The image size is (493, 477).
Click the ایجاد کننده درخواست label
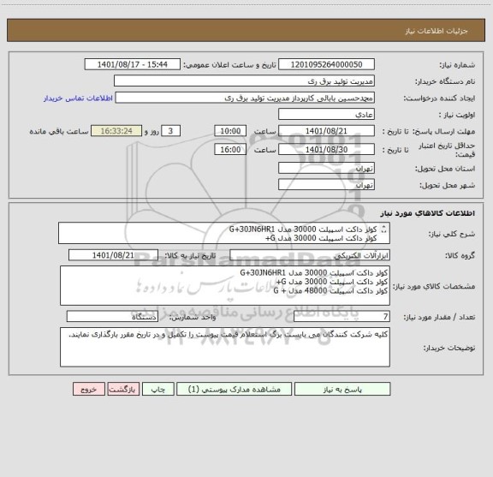click(439, 98)
